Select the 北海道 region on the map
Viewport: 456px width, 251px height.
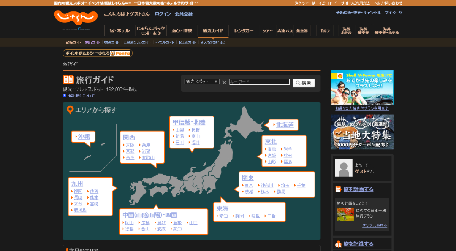pyautogui.click(x=285, y=125)
